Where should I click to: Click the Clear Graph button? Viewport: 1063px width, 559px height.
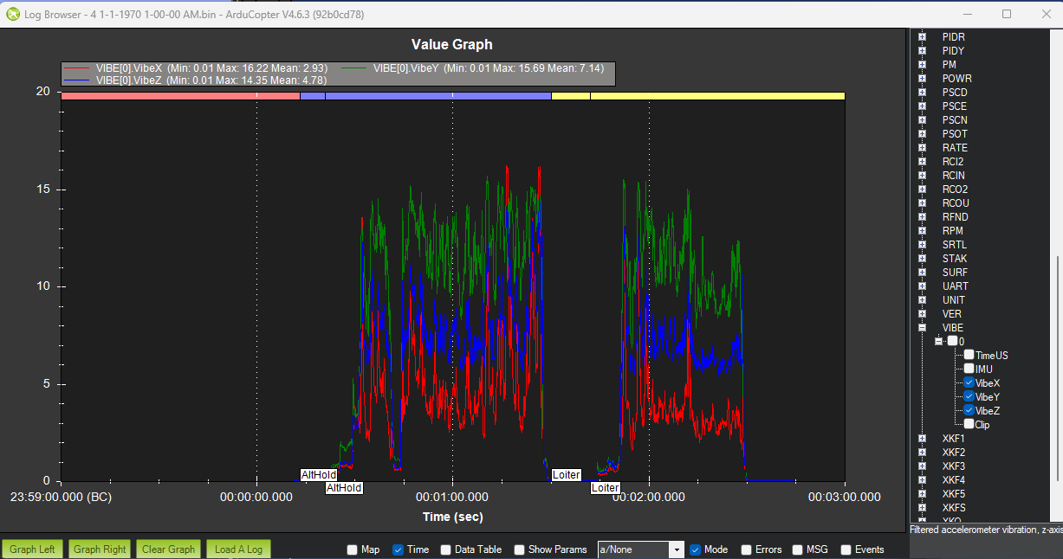pos(169,549)
